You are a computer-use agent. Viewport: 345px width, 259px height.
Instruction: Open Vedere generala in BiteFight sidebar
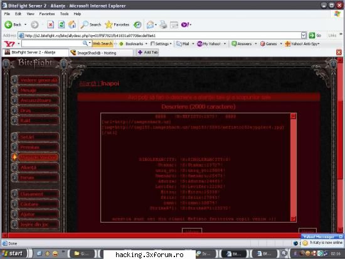click(x=35, y=80)
